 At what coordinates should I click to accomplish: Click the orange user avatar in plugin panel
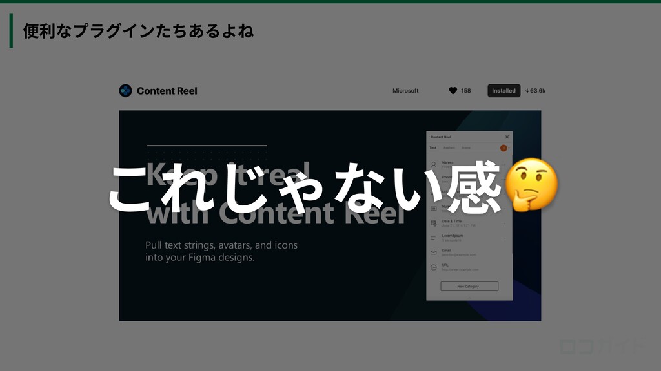click(503, 148)
